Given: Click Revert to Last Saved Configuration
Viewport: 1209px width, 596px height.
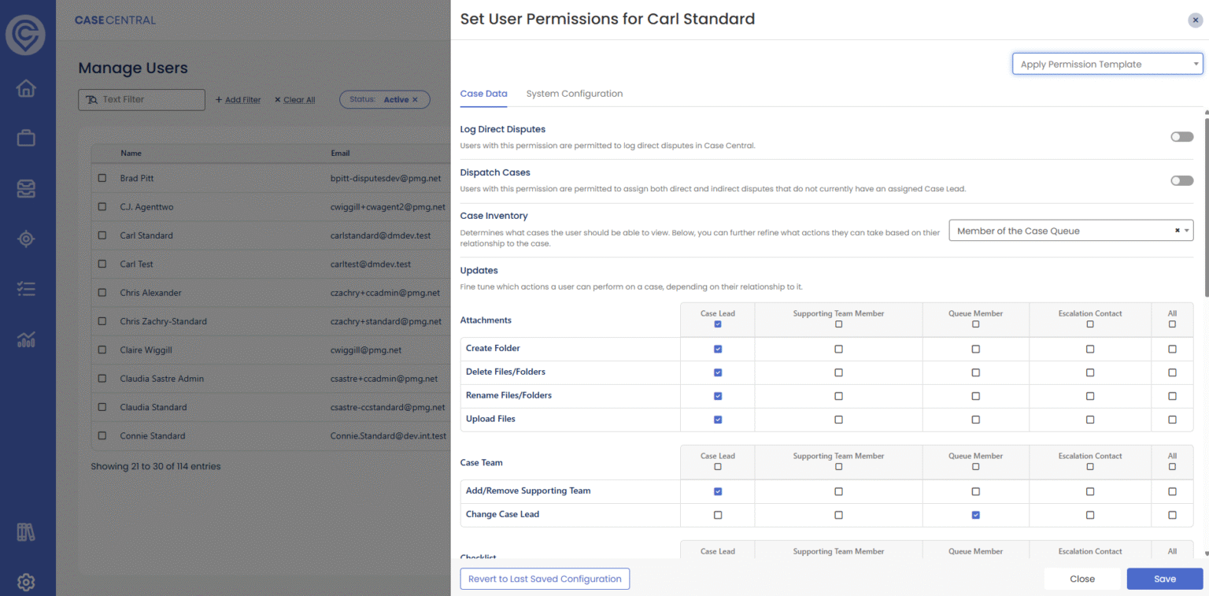Looking at the screenshot, I should (545, 579).
